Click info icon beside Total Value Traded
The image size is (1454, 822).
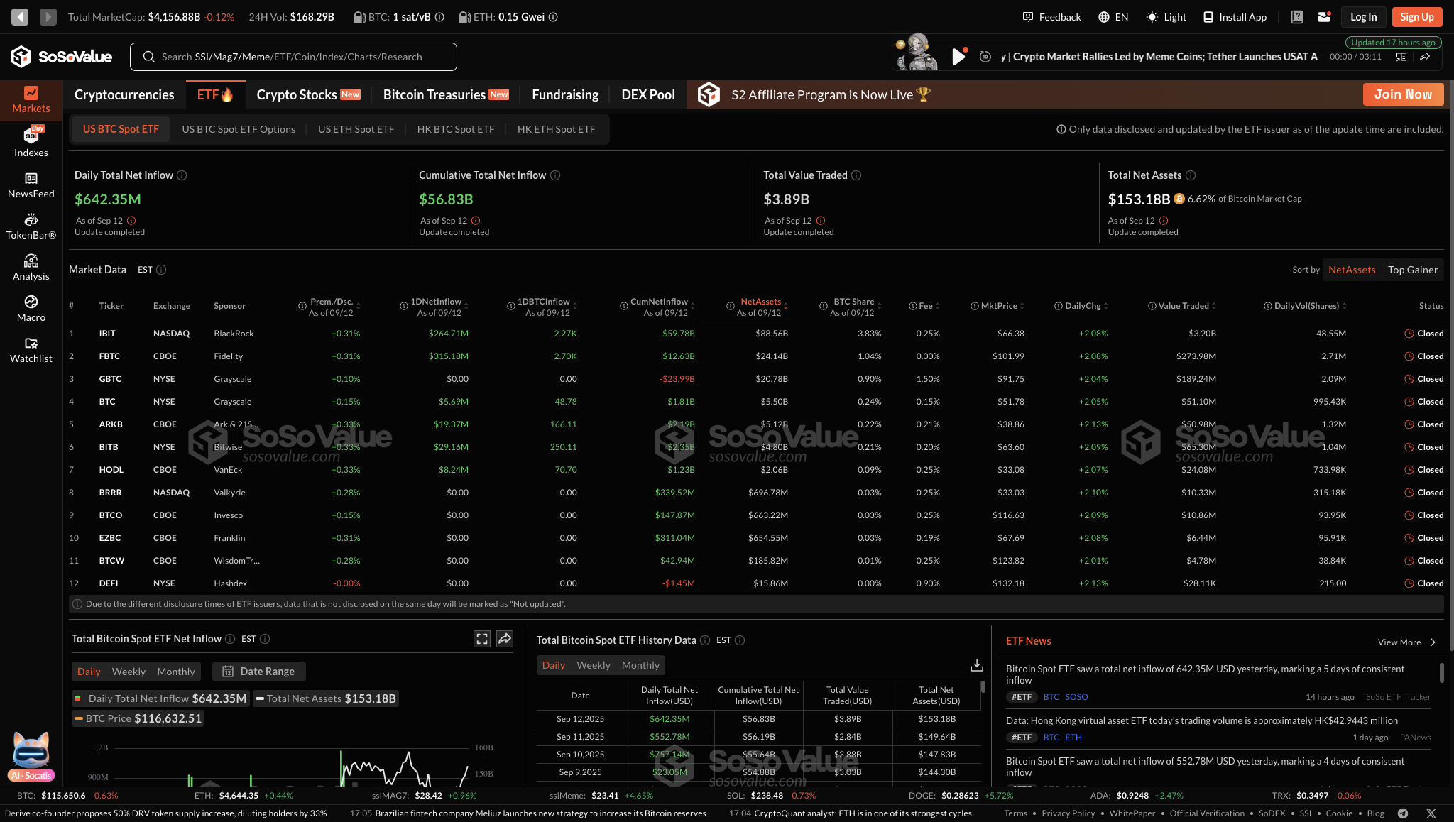856,175
